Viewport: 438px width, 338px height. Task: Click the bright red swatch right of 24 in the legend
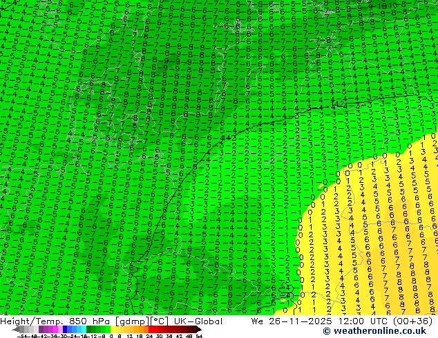[151, 330]
